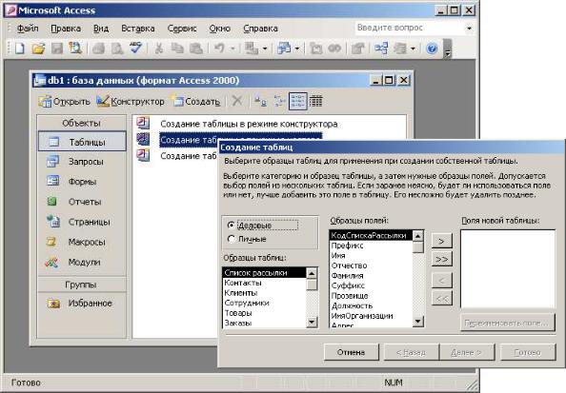Click the Paste clipboard icon
Viewport: 566px width, 393px height.
coord(196,48)
